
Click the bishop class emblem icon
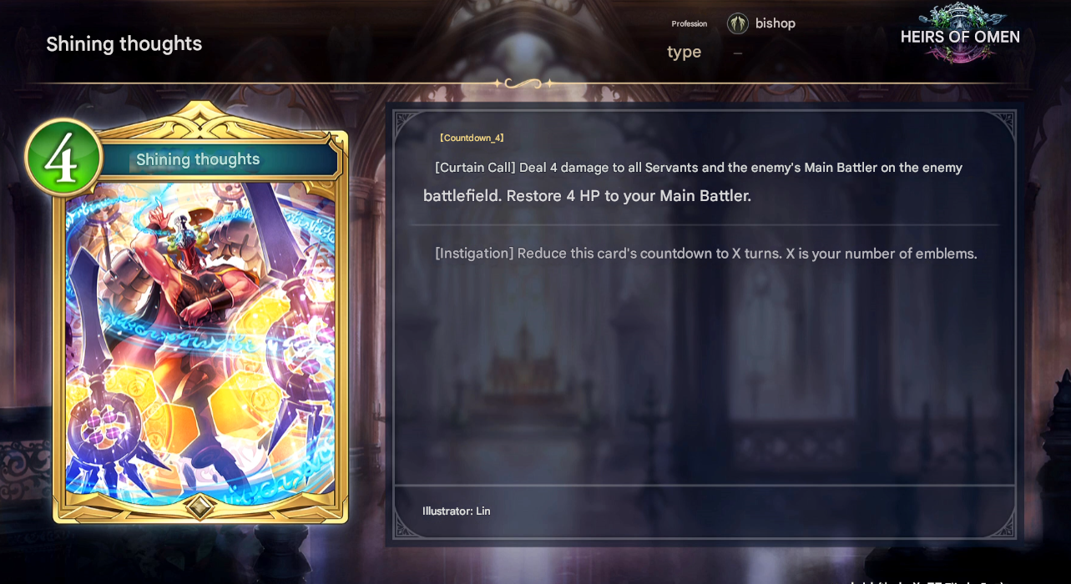(737, 23)
